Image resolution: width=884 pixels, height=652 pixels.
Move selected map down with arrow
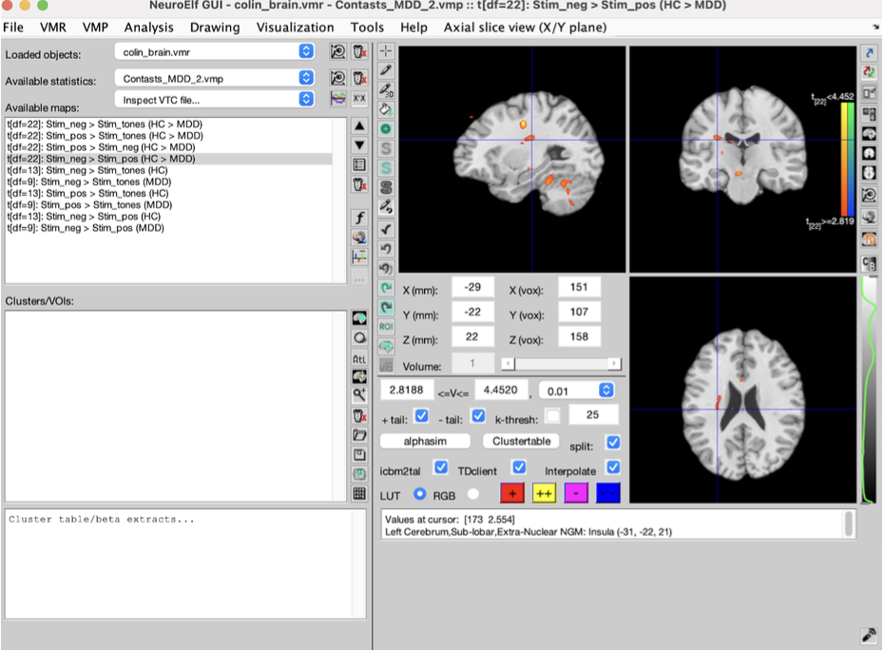tap(359, 145)
